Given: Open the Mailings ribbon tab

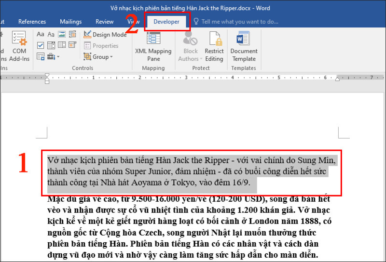Looking at the screenshot, I should [x=70, y=22].
